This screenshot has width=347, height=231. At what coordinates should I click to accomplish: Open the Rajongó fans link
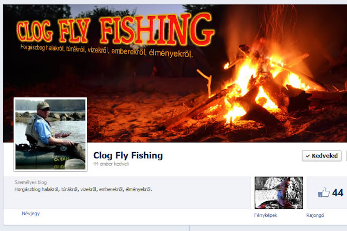point(315,215)
